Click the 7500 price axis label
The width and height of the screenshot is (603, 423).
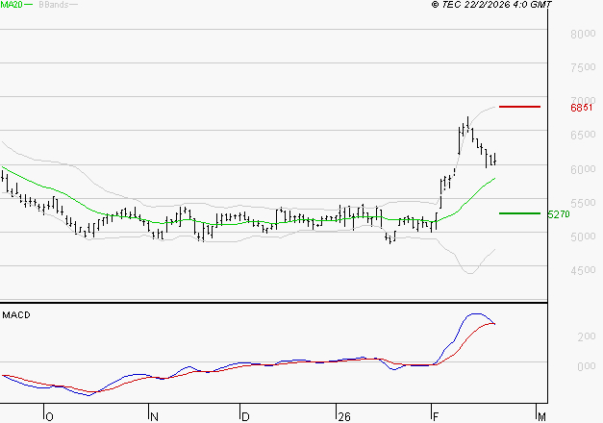coord(583,67)
